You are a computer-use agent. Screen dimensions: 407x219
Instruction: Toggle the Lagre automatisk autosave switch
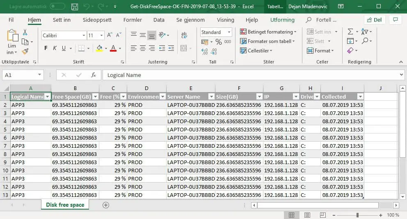(x=57, y=7)
